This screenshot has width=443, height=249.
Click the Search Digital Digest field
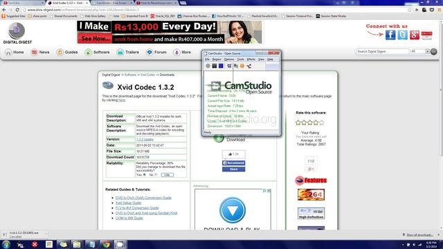pos(383,51)
